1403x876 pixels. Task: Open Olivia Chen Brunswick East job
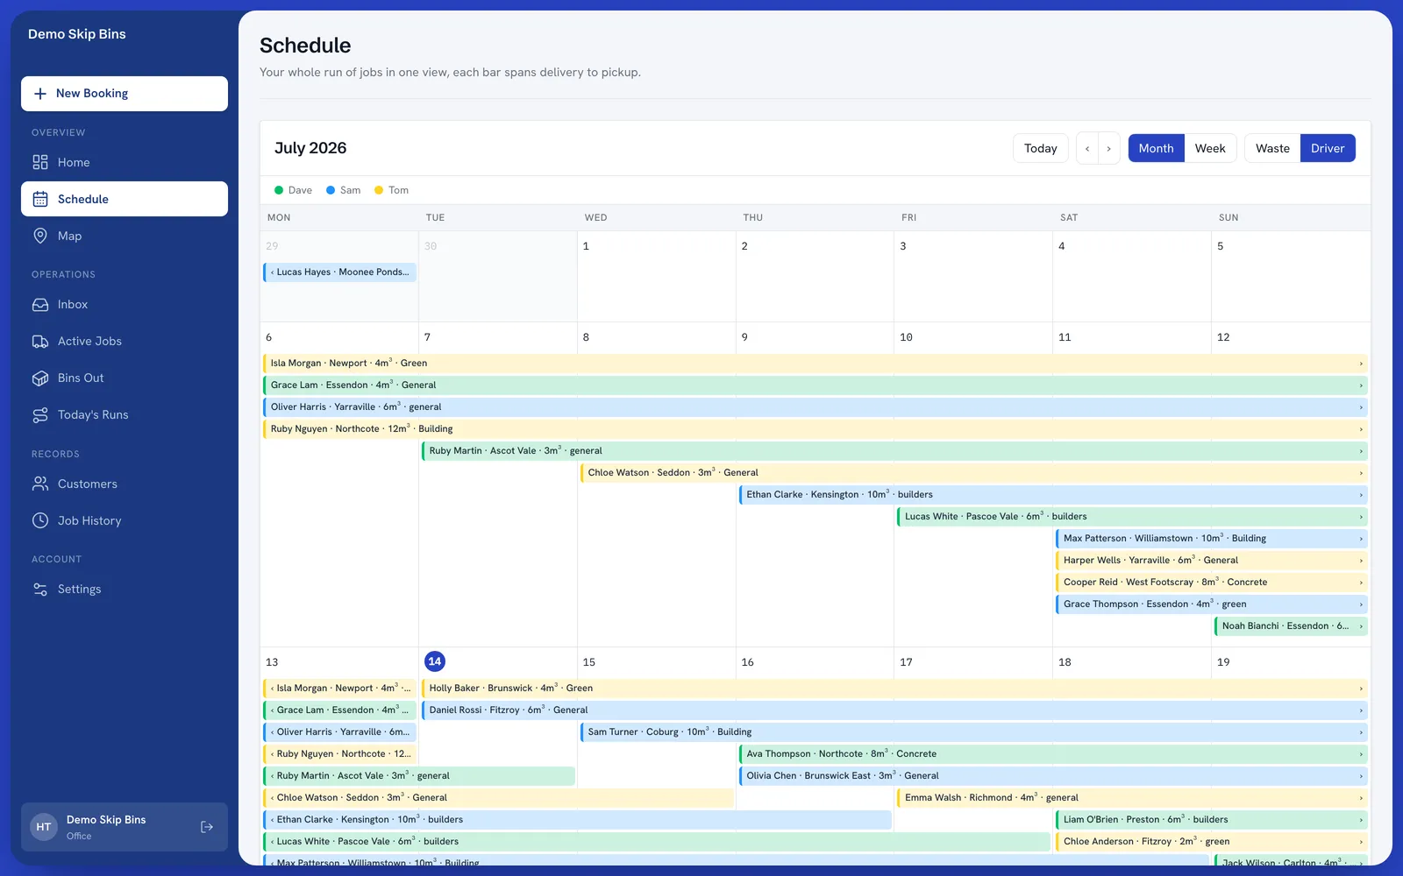click(1053, 775)
